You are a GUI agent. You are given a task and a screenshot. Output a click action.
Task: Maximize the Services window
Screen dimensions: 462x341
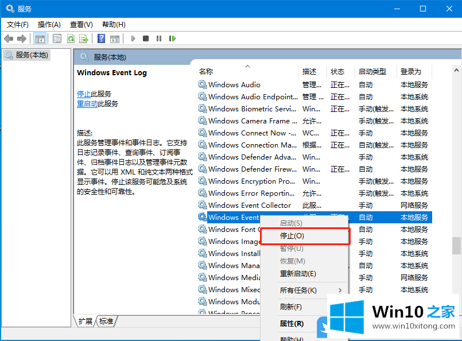click(x=423, y=9)
